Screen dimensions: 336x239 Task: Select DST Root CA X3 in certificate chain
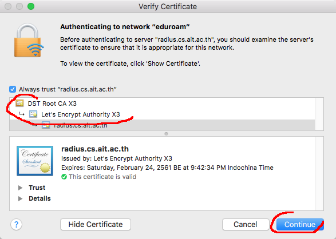52,103
